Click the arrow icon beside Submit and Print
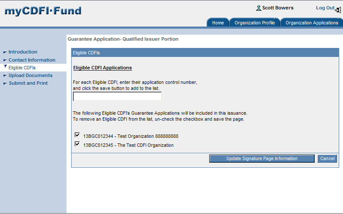 click(5, 83)
